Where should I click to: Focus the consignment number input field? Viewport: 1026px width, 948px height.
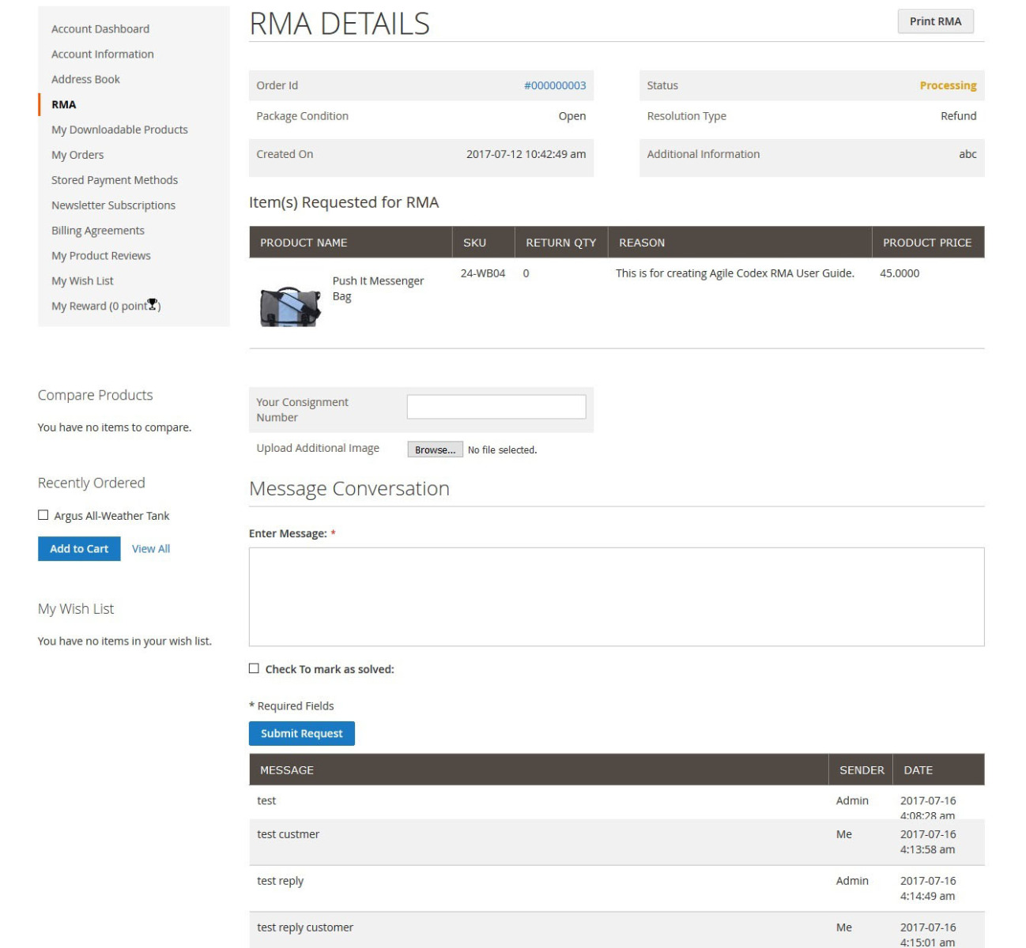click(x=496, y=407)
